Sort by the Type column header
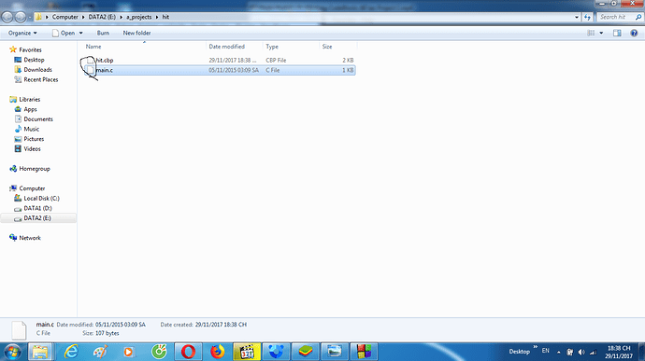This screenshot has height=361, width=645. coord(292,47)
